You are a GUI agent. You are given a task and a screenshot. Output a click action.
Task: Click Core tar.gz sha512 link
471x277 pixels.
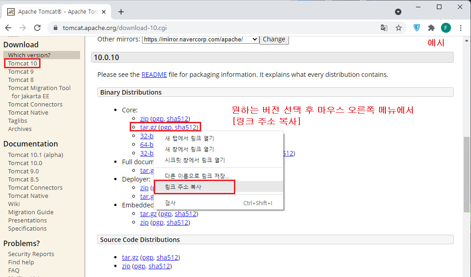point(185,127)
